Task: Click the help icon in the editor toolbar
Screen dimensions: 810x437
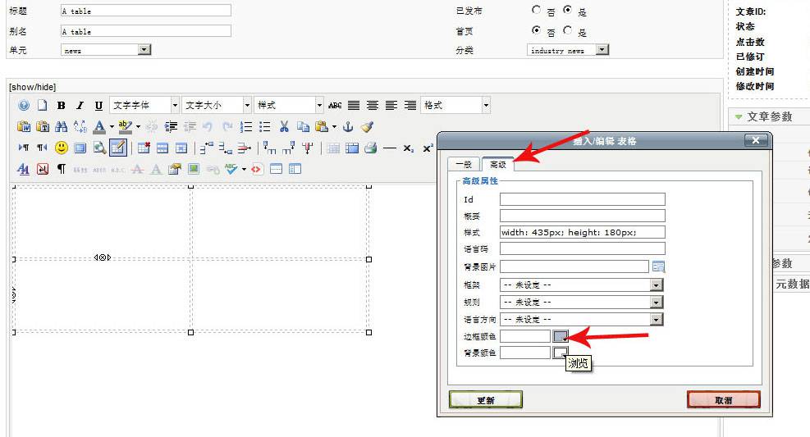Action: tap(24, 105)
